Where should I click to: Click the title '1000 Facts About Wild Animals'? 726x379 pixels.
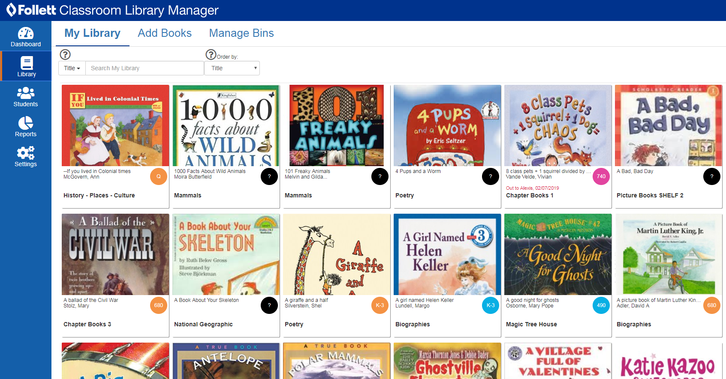click(x=210, y=171)
